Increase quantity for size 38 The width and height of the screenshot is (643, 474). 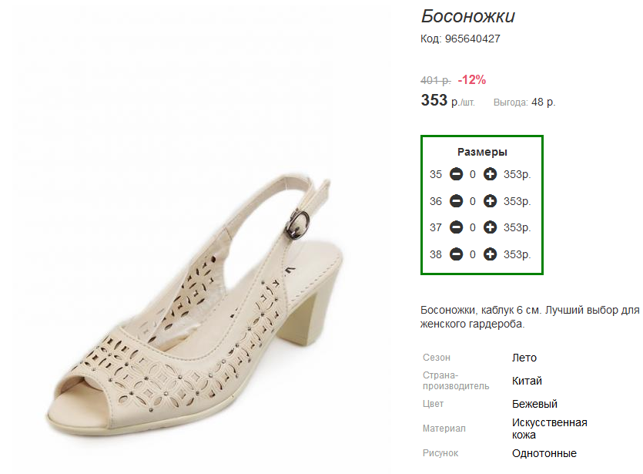[490, 254]
